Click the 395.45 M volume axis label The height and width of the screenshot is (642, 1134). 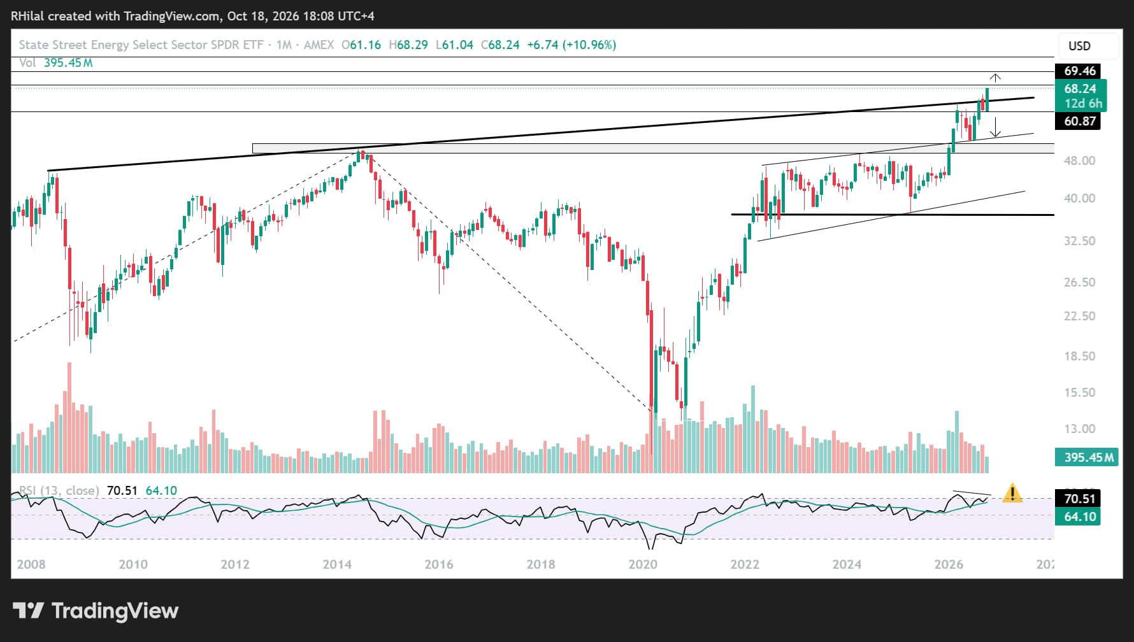coord(1087,457)
